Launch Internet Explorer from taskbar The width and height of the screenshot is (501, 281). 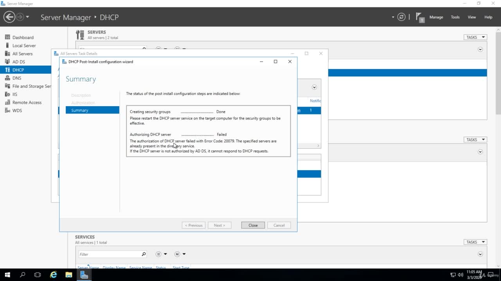coord(54,275)
